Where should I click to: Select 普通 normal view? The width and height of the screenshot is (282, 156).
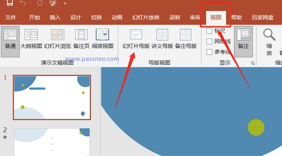pyautogui.click(x=10, y=42)
